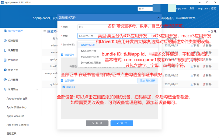Screen dimensions: 219x138
Task: Select macOS应用开发 from the type list
Action: click(x=118, y=57)
